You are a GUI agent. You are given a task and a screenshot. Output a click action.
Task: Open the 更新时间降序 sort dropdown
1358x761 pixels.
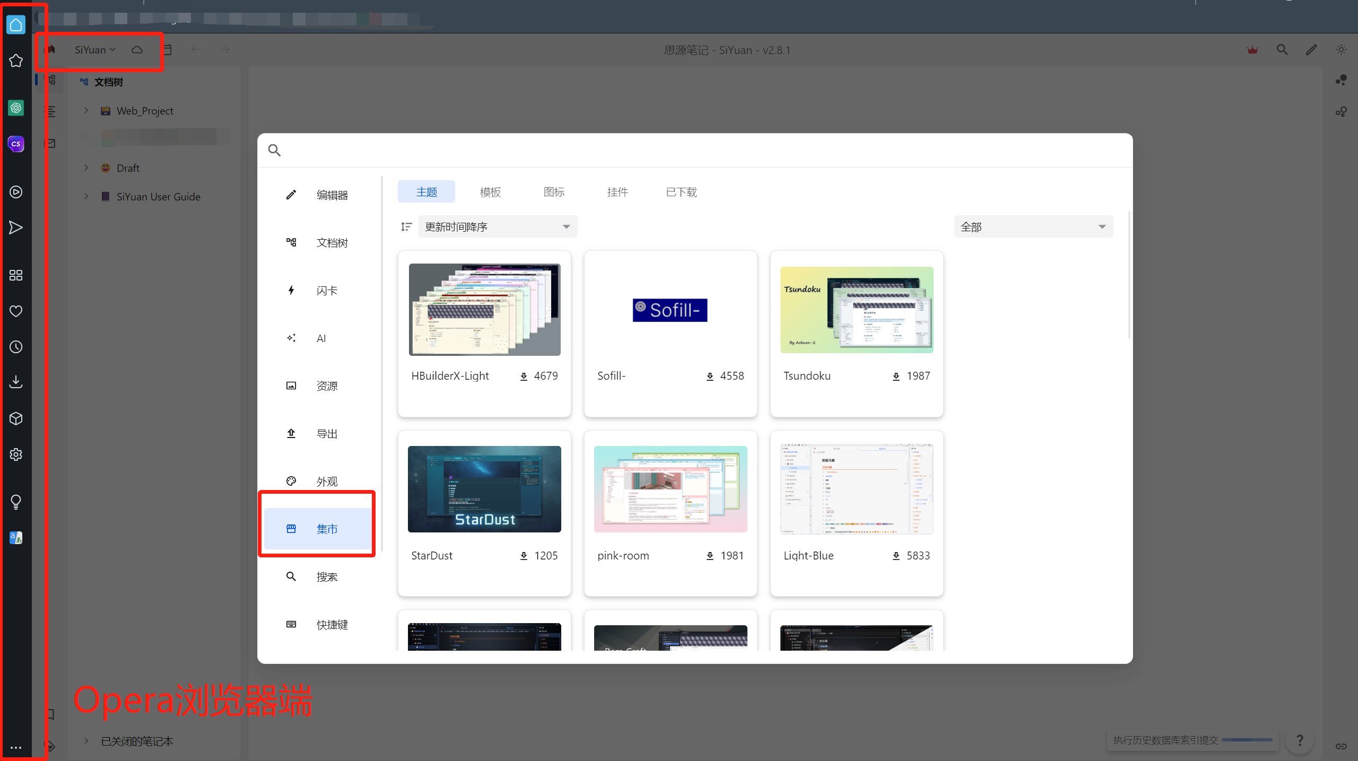(x=498, y=227)
